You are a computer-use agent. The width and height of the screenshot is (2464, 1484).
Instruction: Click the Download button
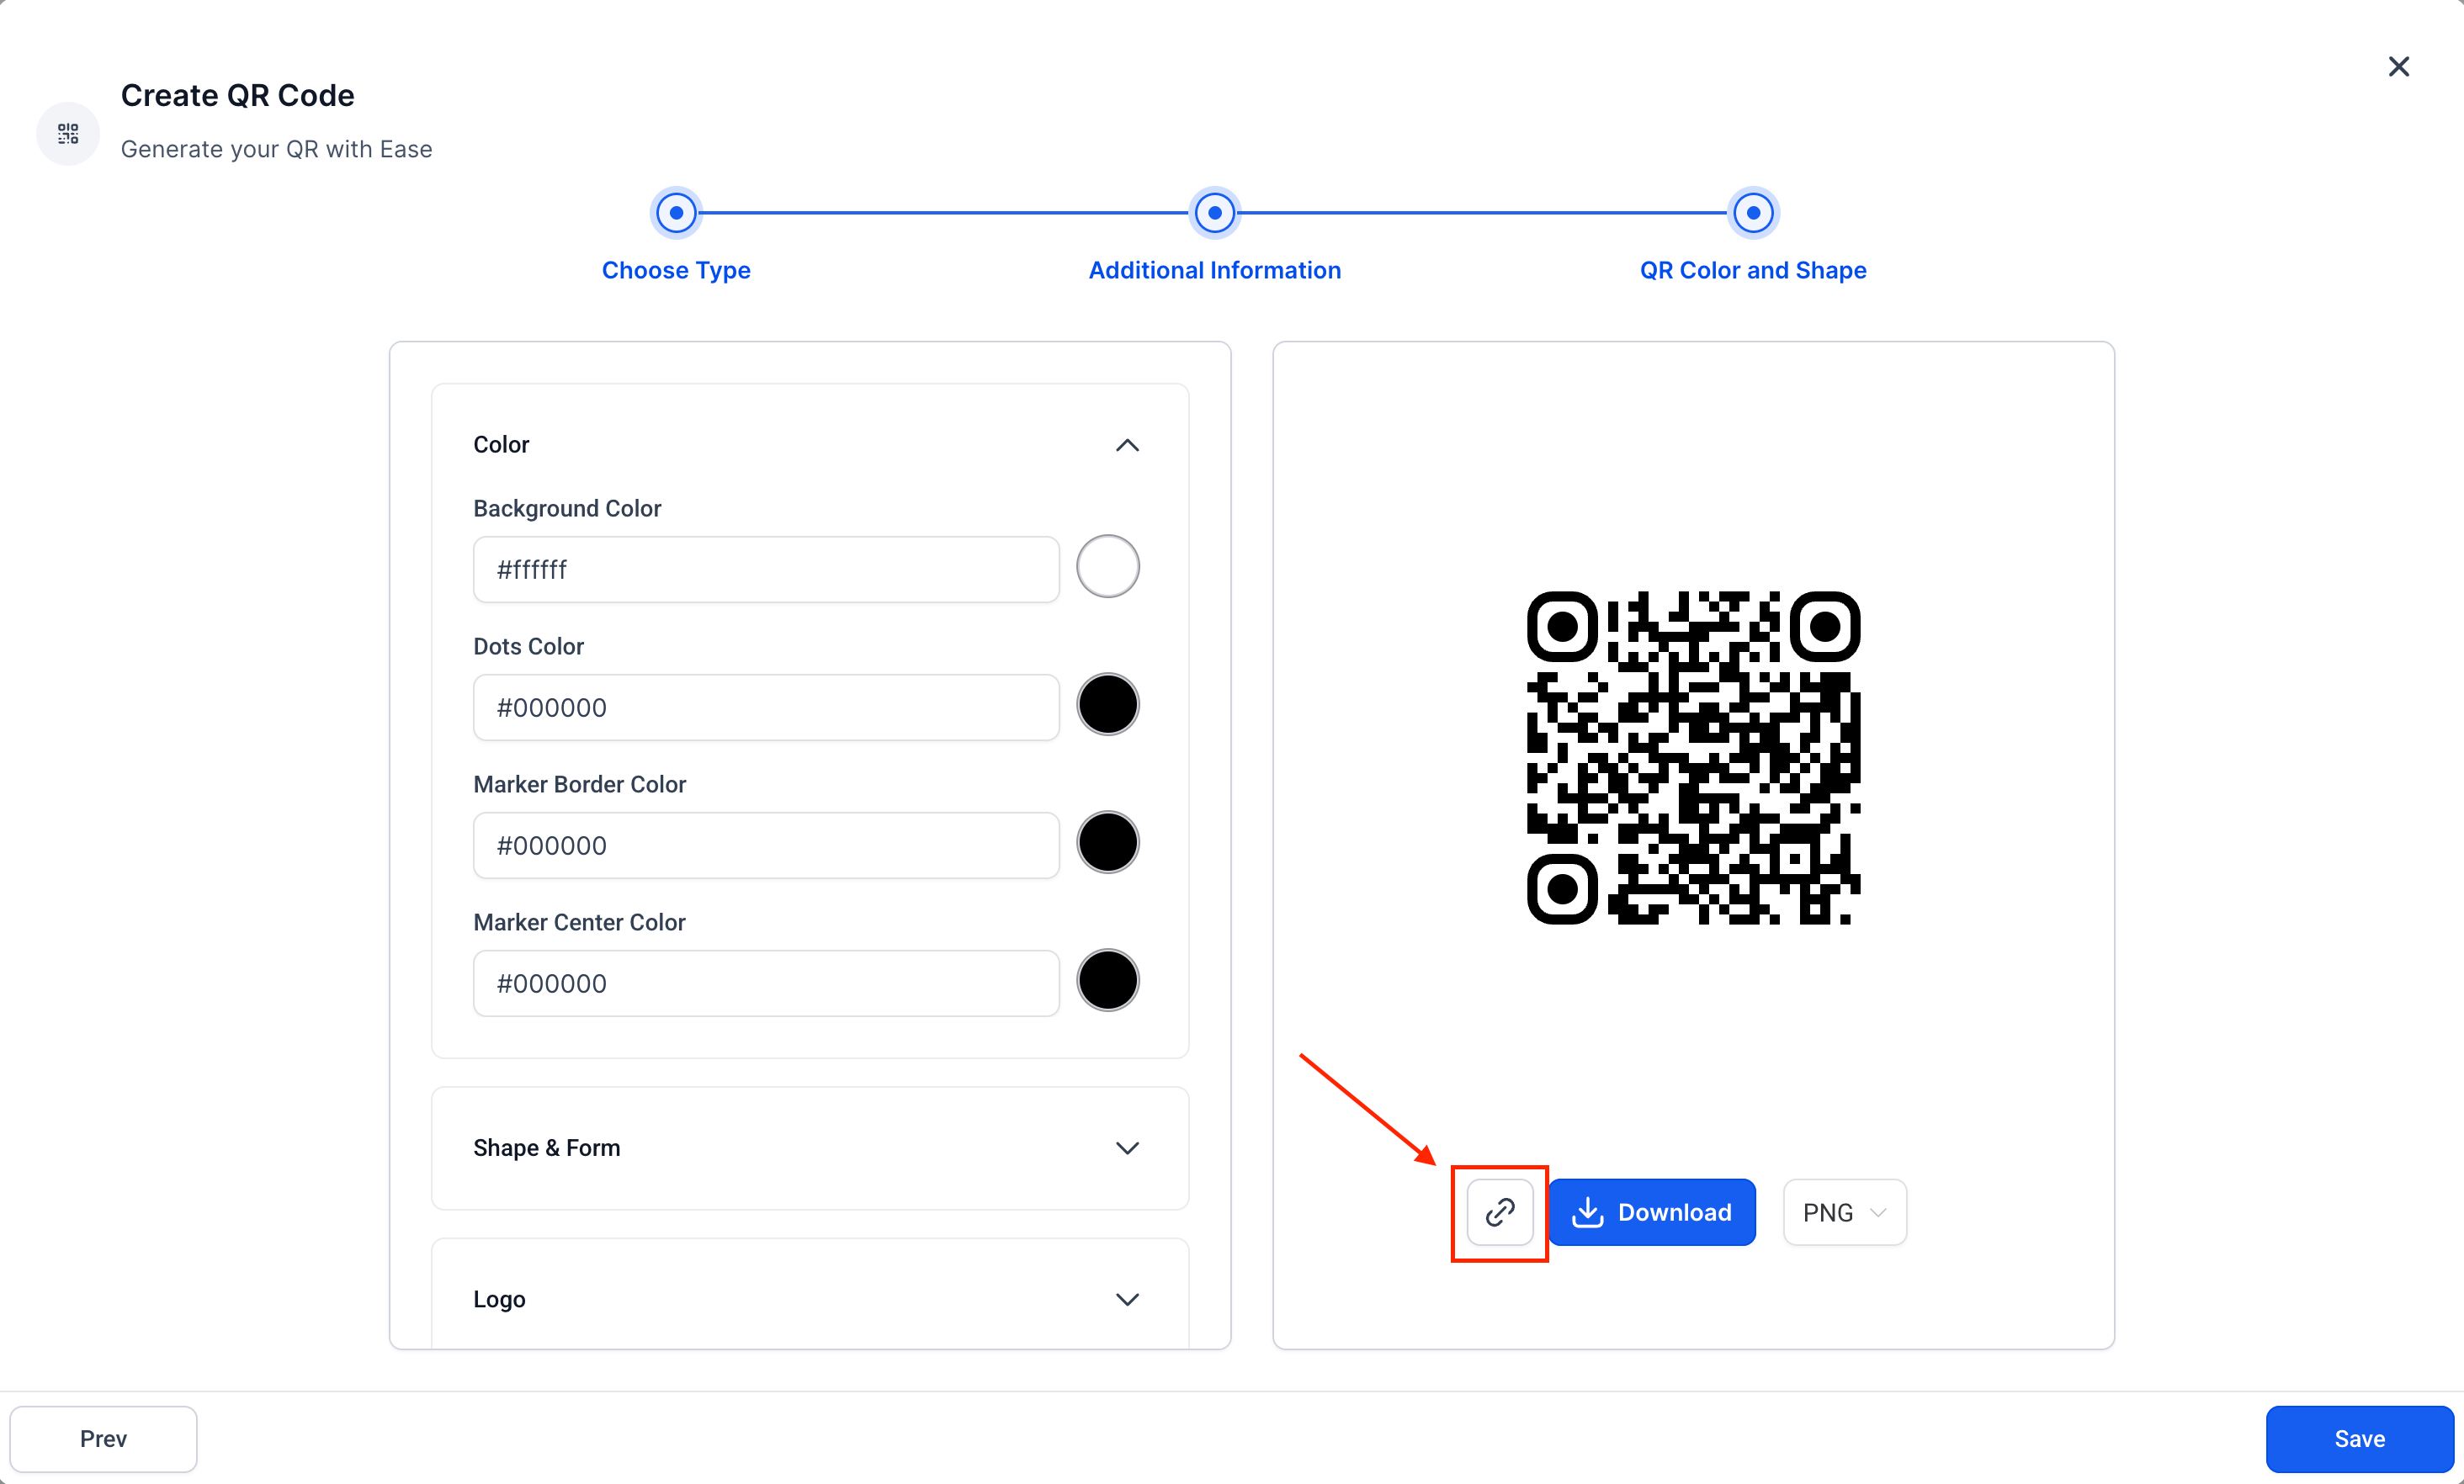pyautogui.click(x=1652, y=1212)
